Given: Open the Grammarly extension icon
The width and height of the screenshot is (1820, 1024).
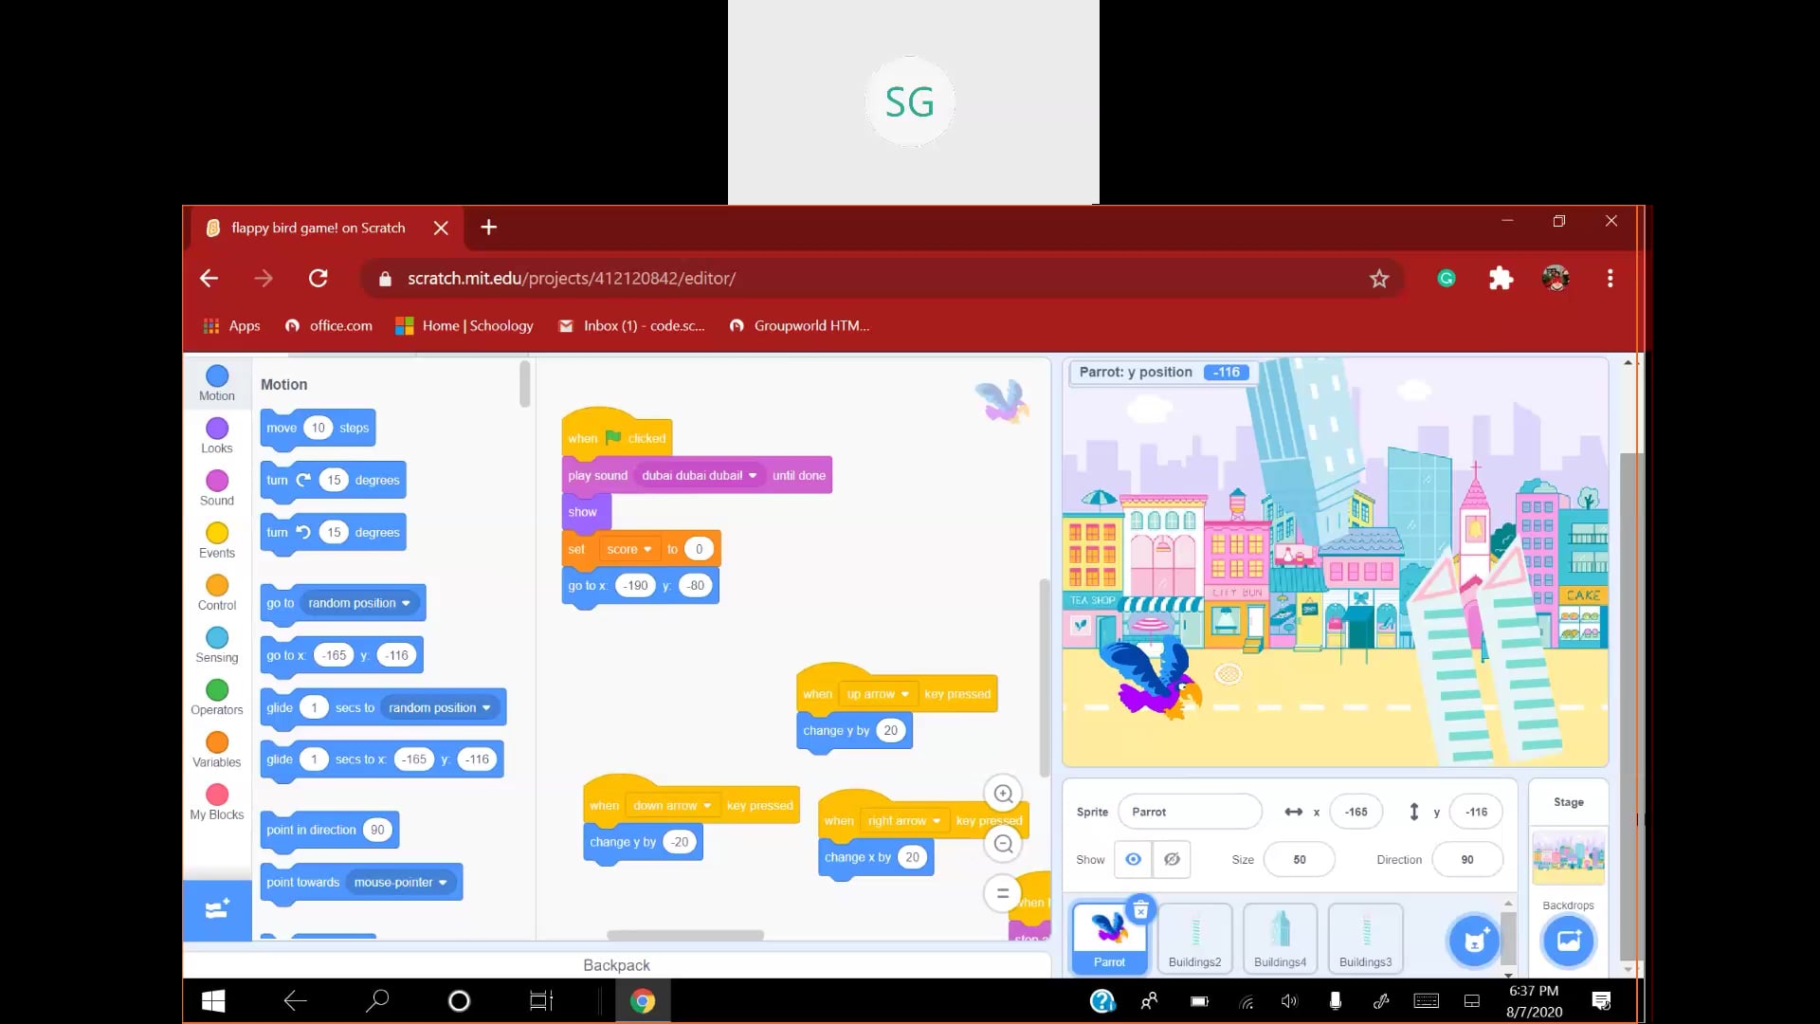Looking at the screenshot, I should coord(1447,279).
